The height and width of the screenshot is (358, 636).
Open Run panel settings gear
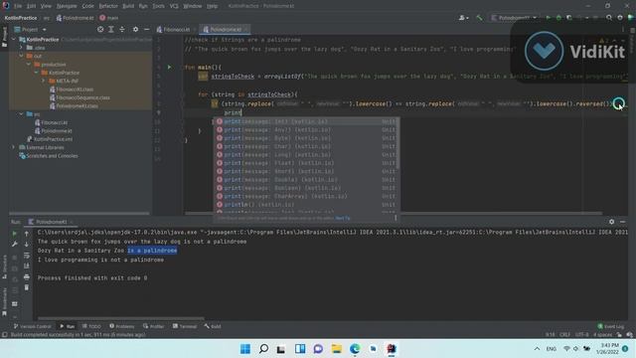611,222
